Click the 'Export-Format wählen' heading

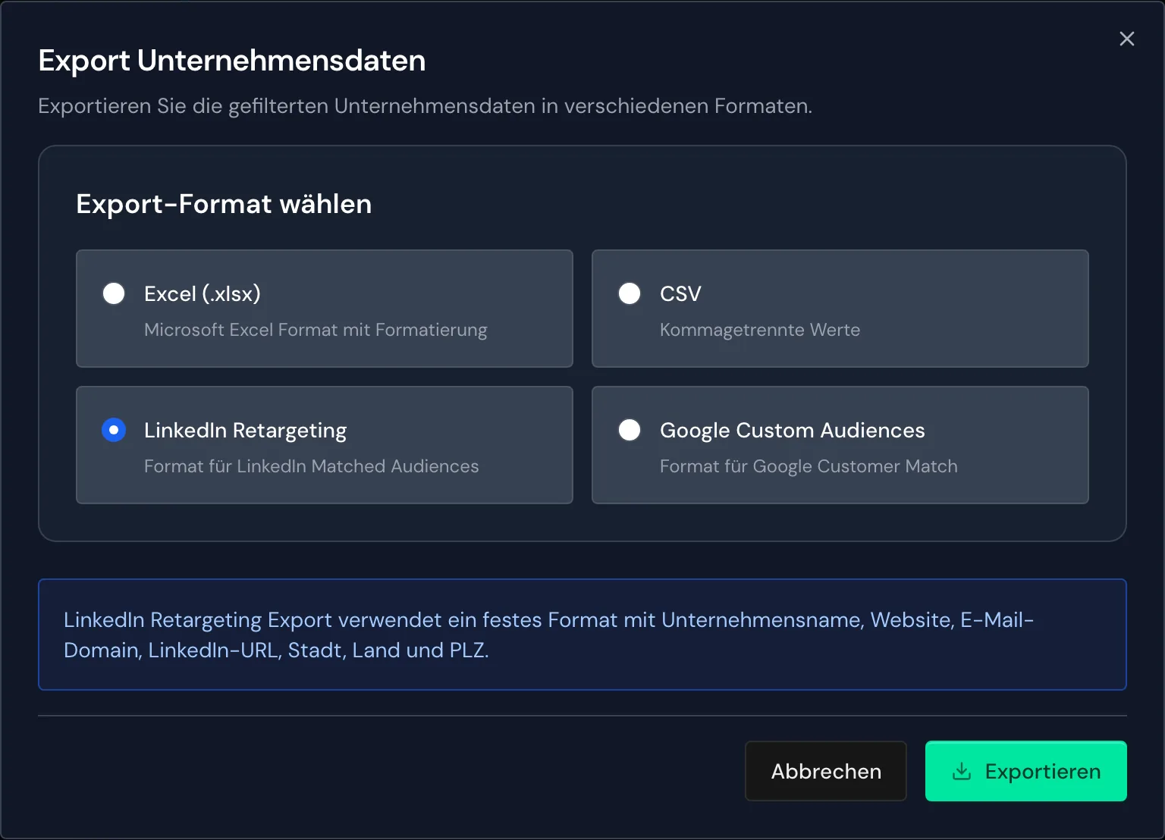[224, 204]
